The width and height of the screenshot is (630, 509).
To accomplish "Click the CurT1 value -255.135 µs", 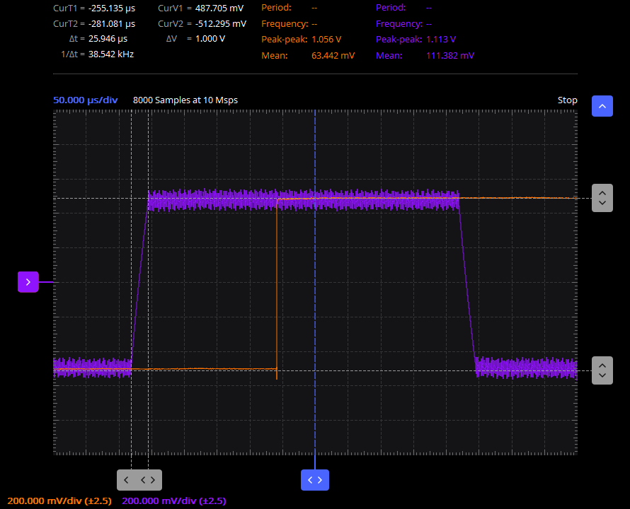I will 112,8.
